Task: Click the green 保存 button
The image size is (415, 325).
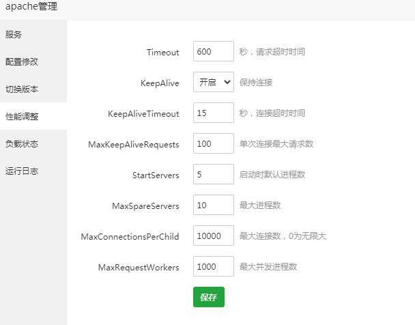Action: pyautogui.click(x=209, y=297)
